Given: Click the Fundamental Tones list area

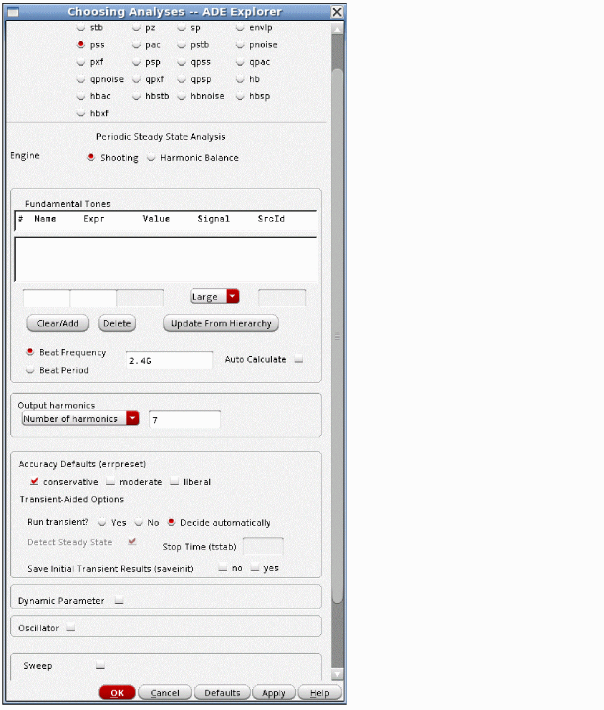Looking at the screenshot, I should 166,259.
